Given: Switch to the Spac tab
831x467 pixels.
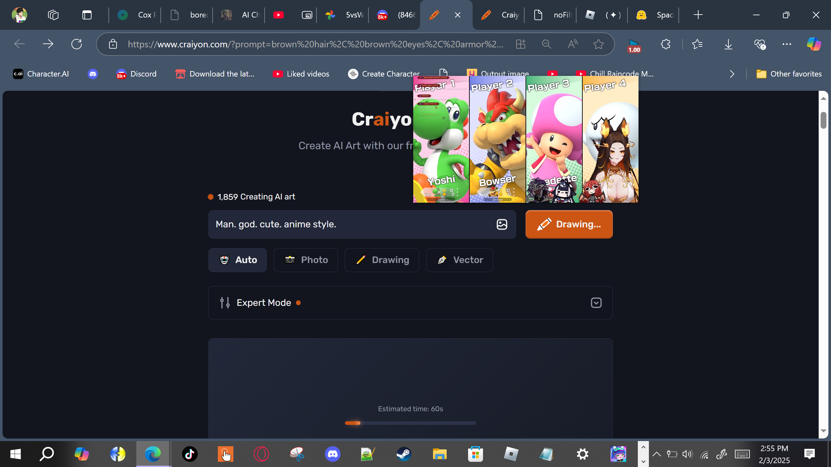Looking at the screenshot, I should (653, 15).
